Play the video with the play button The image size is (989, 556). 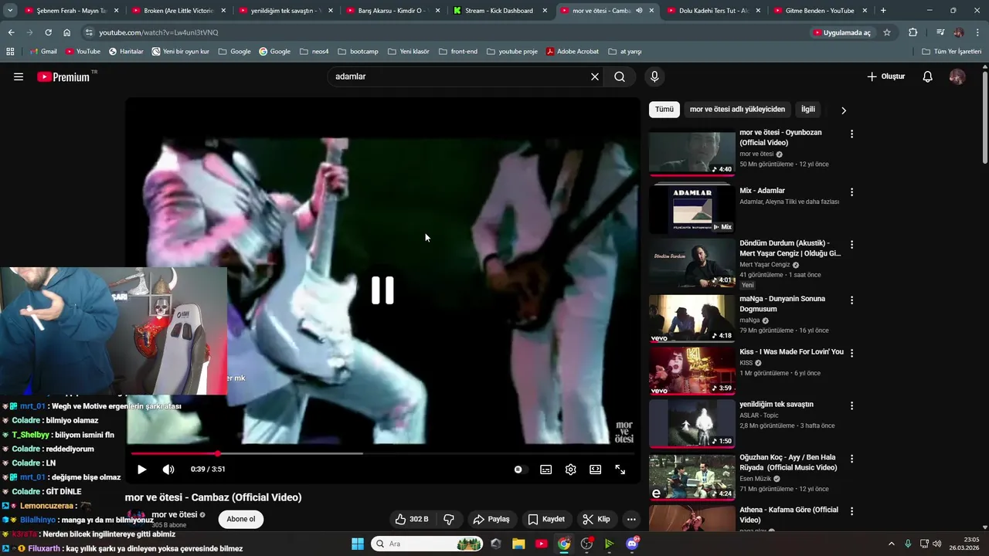point(141,469)
